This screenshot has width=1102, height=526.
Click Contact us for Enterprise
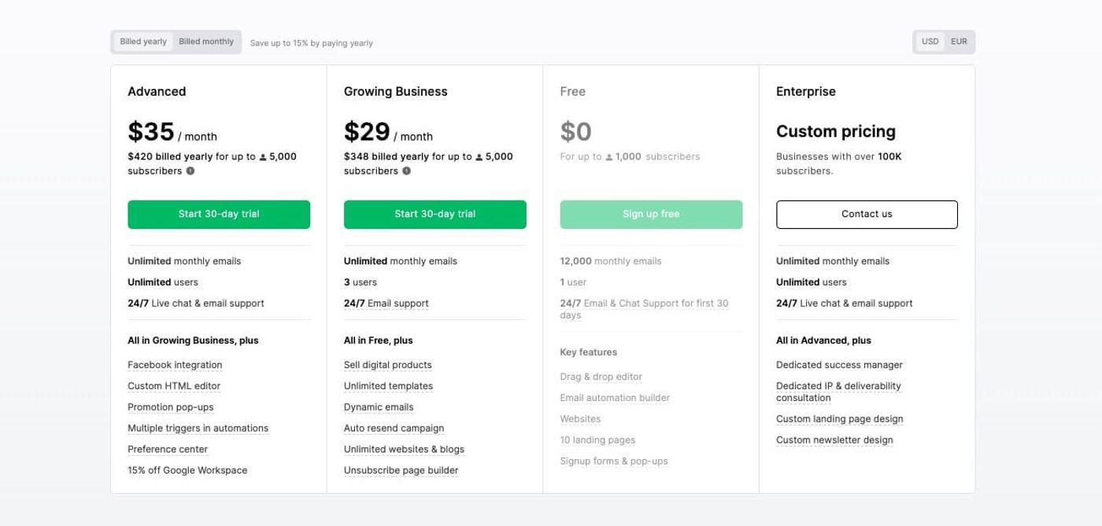click(867, 214)
